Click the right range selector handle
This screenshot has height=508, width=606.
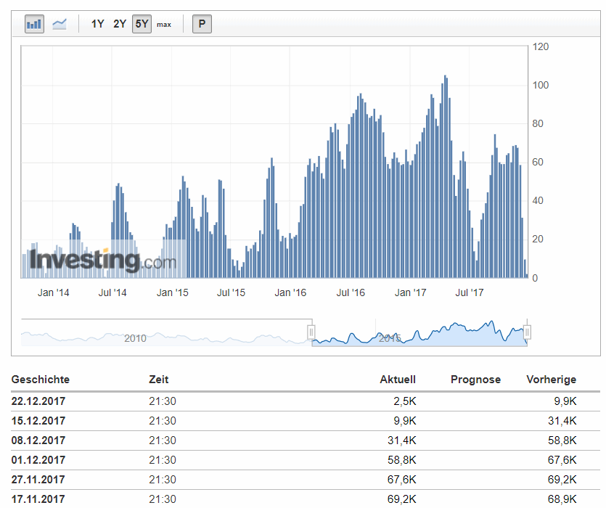coord(527,332)
